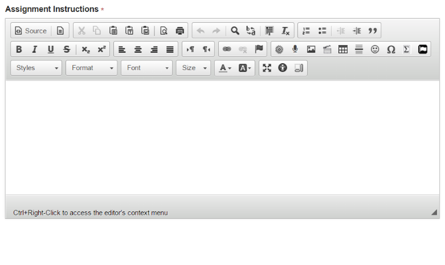Viewport: 445px width, 265px height.
Task: Insert a Horizontal Line
Action: click(x=359, y=50)
